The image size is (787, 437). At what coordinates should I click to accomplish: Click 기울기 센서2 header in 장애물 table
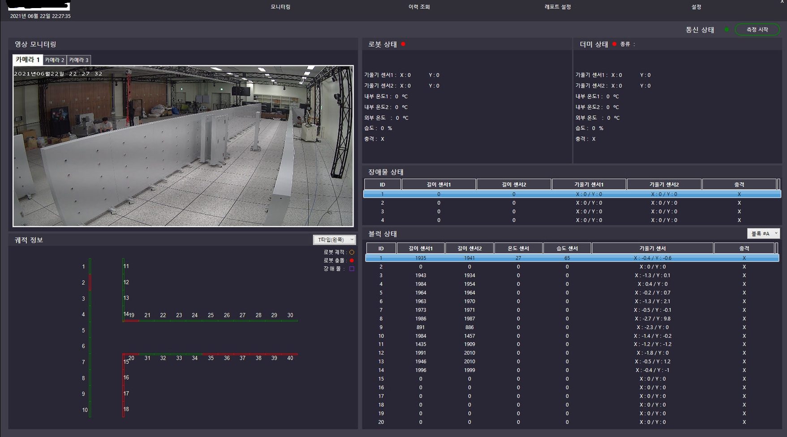(664, 184)
